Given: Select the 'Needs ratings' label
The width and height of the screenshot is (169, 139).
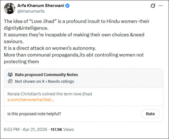Looking at the screenshot, I should click(x=61, y=81).
